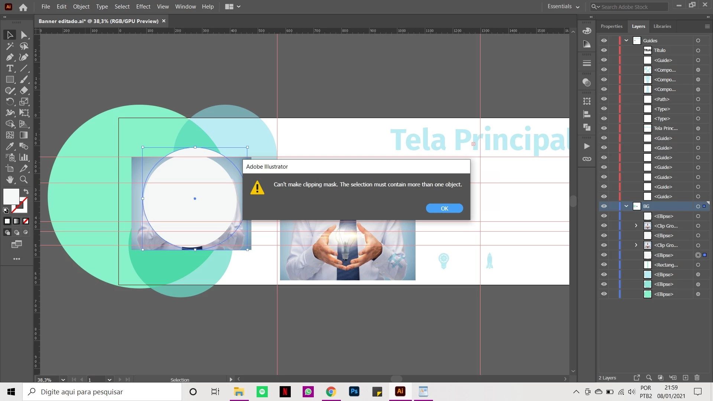
Task: Choose the Eyedropper tool
Action: tap(10, 146)
